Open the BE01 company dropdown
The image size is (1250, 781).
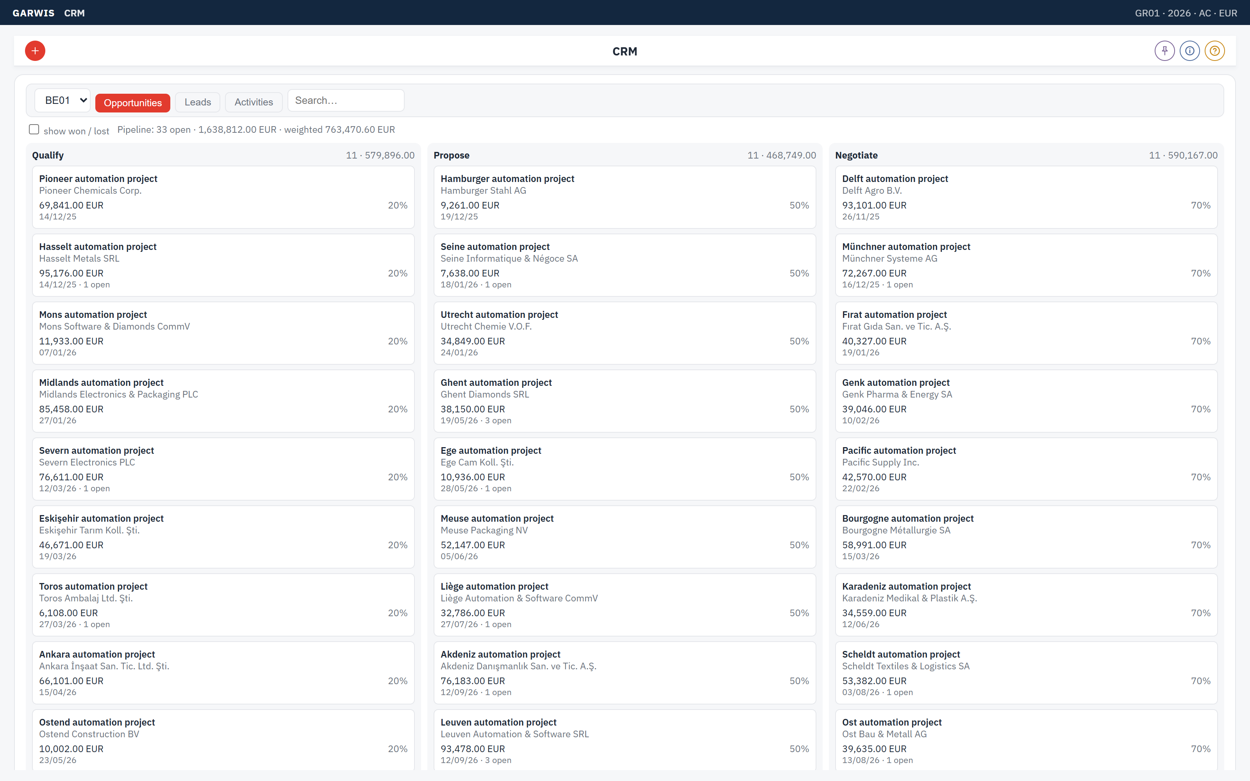click(x=62, y=100)
